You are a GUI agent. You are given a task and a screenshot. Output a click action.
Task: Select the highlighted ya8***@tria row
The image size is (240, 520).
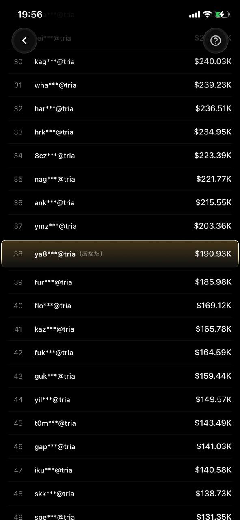120,254
